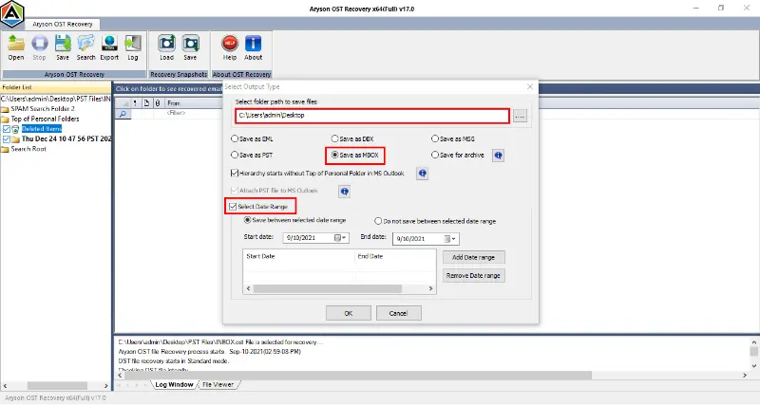Click info icon beside Hierarchy option
760x405 pixels.
point(422,174)
